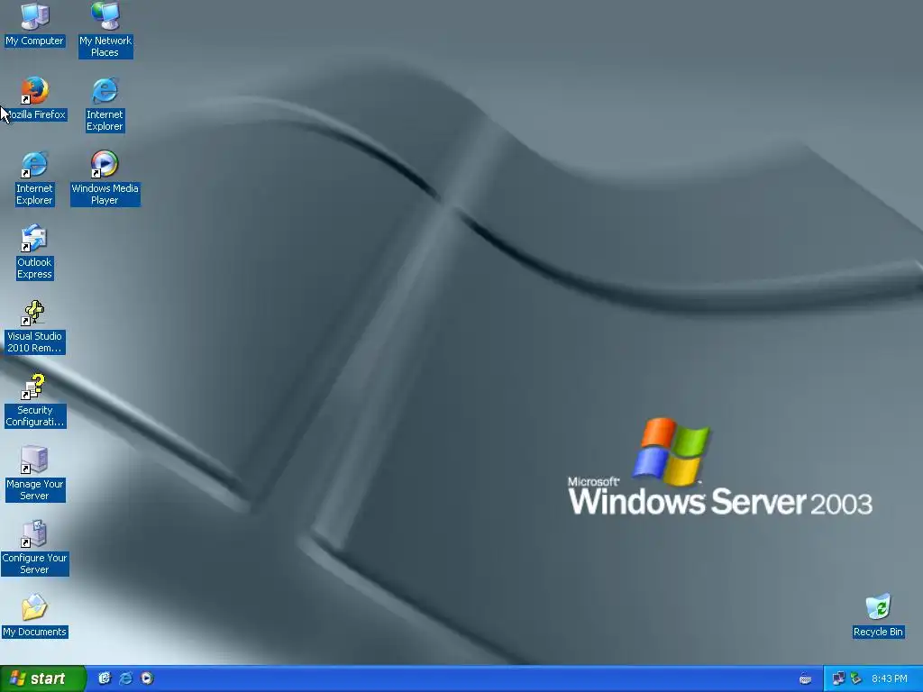Launch Windows Media Player from quick launch bar
The width and height of the screenshot is (923, 692).
click(147, 678)
